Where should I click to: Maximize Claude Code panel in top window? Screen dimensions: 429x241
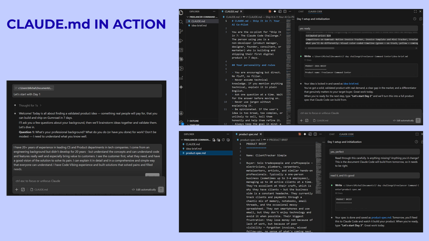coord(415,12)
